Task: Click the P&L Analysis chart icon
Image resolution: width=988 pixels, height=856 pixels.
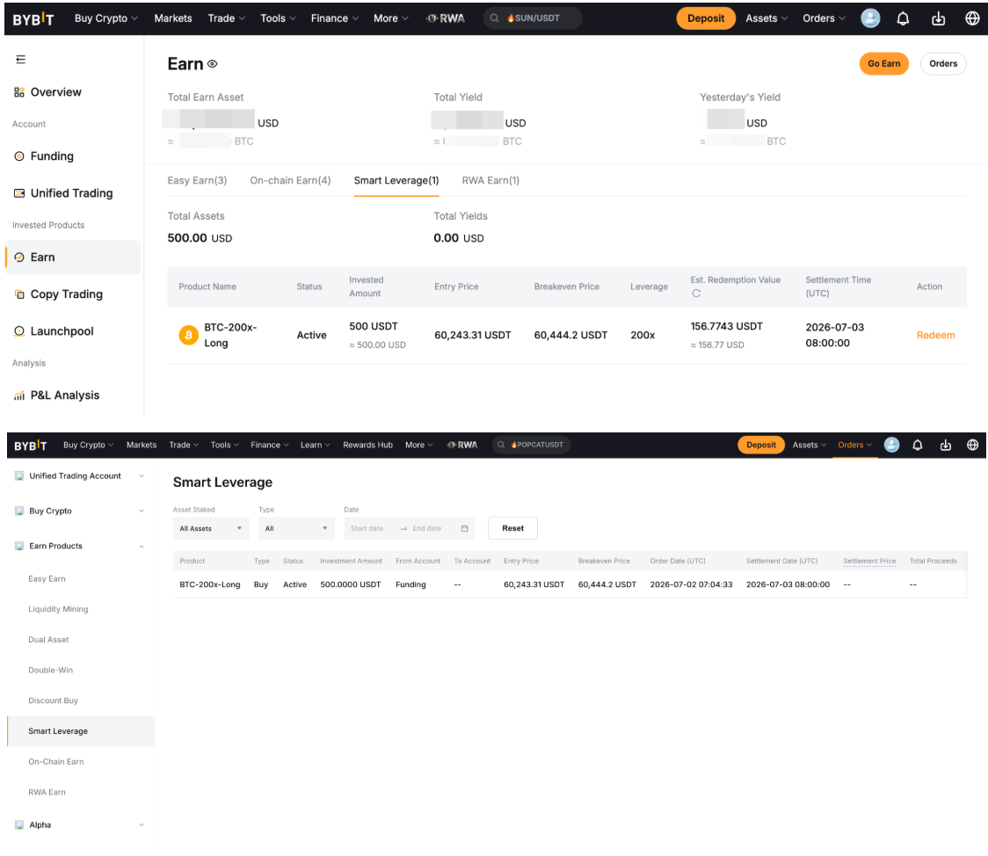Action: [x=19, y=395]
